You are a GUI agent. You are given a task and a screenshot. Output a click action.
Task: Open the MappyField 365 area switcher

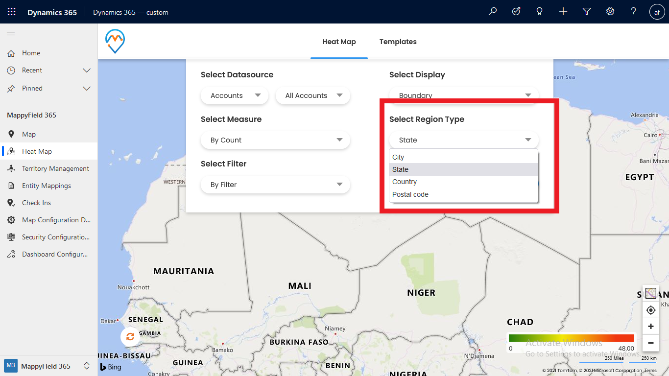[48, 366]
